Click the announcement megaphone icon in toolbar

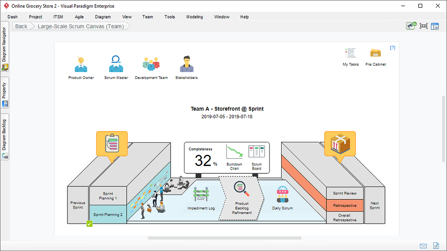pos(411,26)
